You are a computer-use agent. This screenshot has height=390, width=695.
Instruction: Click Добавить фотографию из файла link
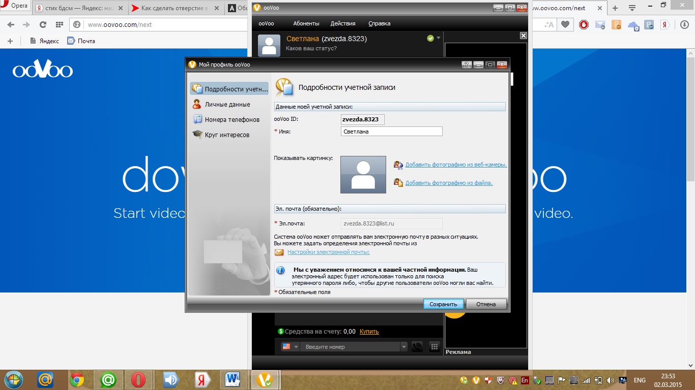point(449,183)
